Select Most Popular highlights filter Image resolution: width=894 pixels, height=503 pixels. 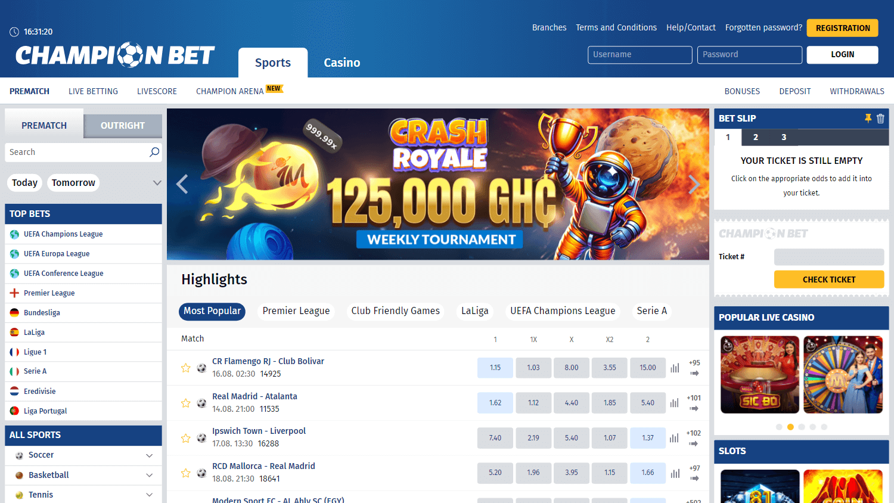[212, 311]
